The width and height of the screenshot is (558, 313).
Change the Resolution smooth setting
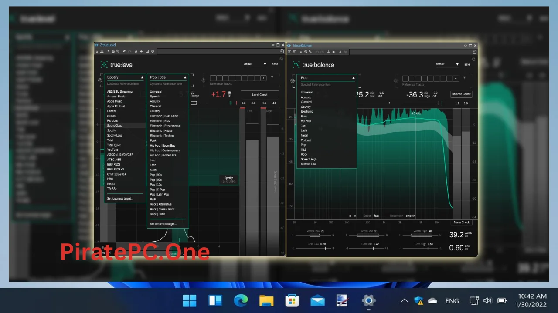pyautogui.click(x=410, y=216)
